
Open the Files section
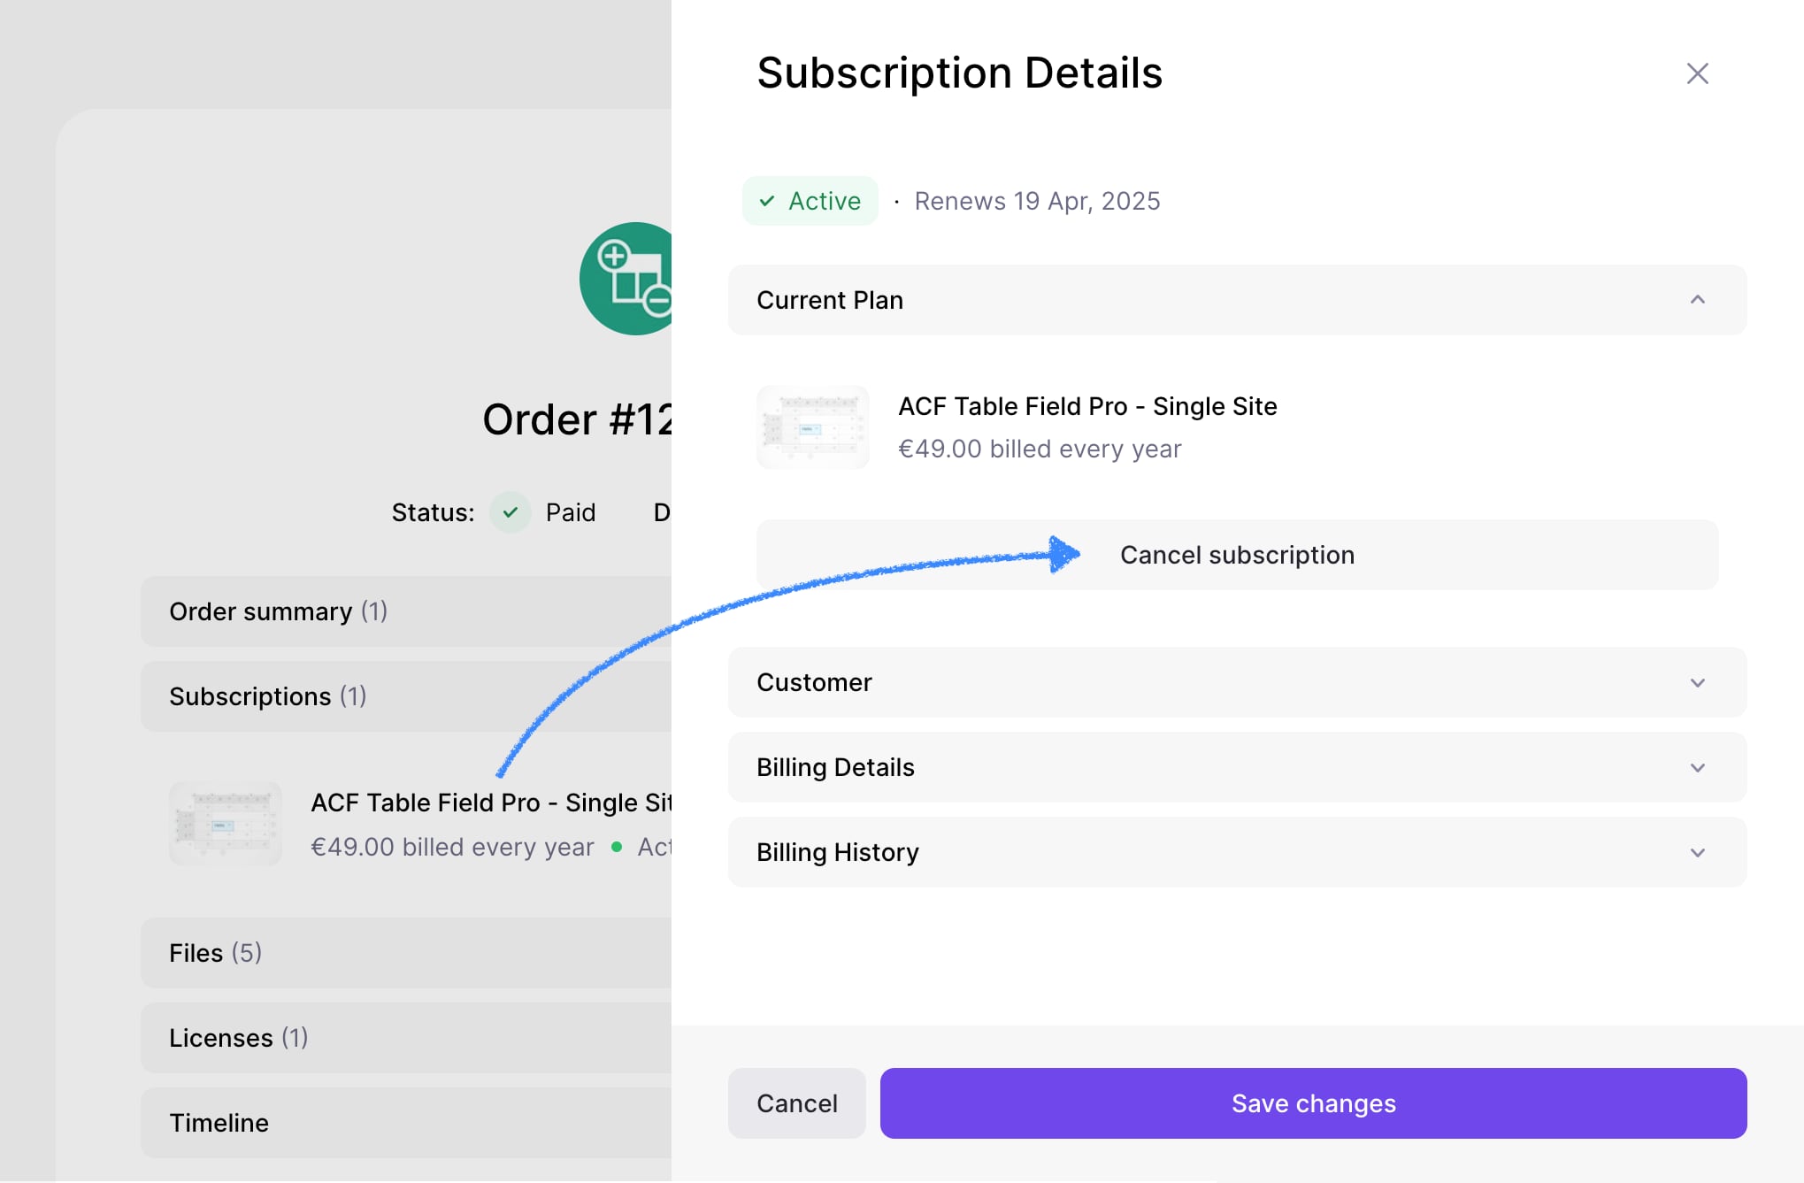point(406,953)
